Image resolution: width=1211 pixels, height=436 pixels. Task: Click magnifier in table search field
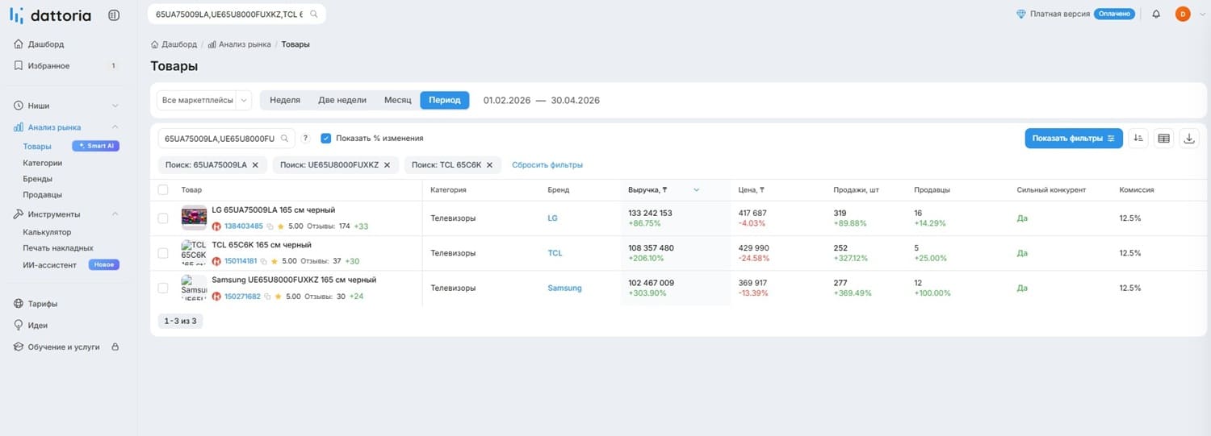[284, 139]
